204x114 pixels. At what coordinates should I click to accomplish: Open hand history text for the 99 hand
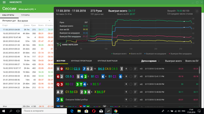coord(135,69)
